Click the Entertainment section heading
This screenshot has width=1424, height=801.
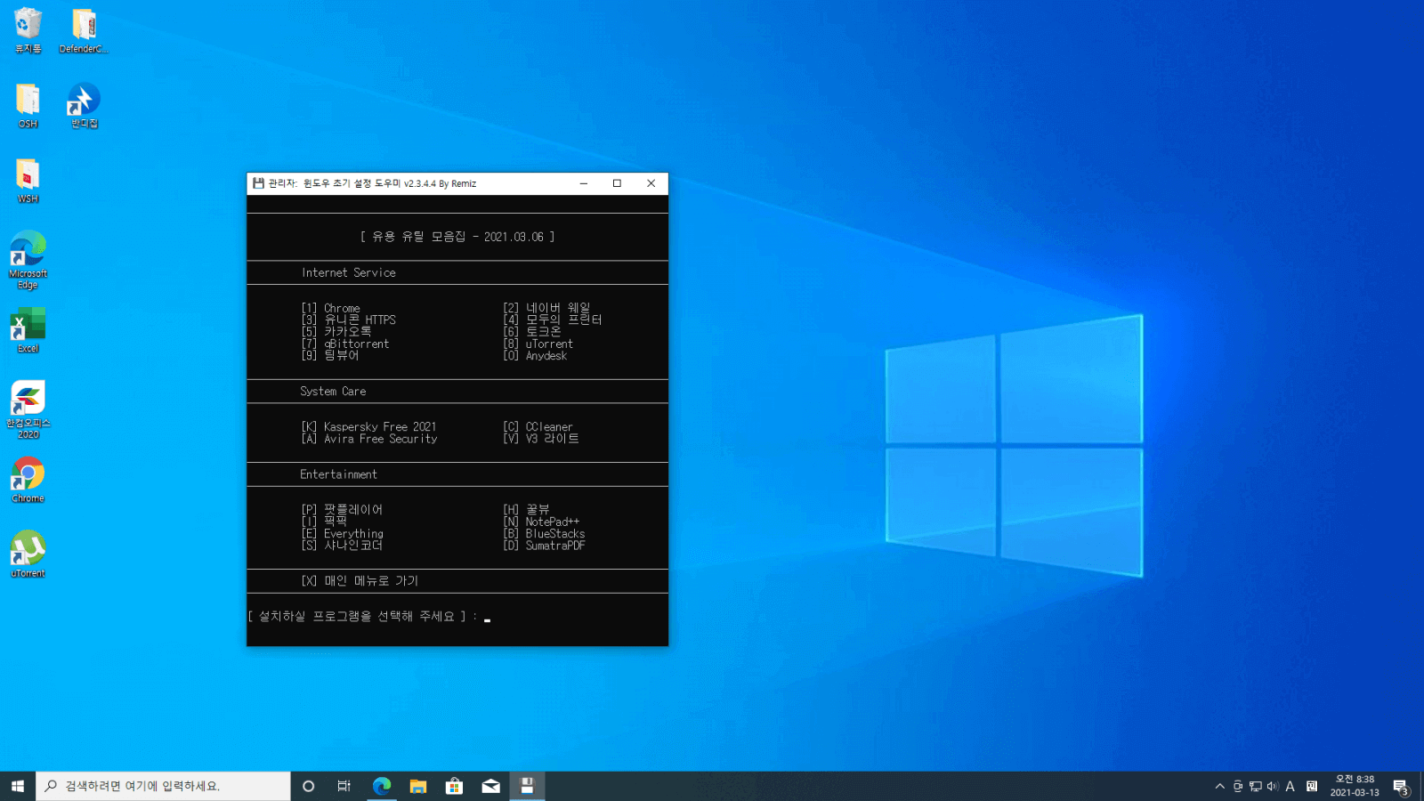tap(338, 474)
